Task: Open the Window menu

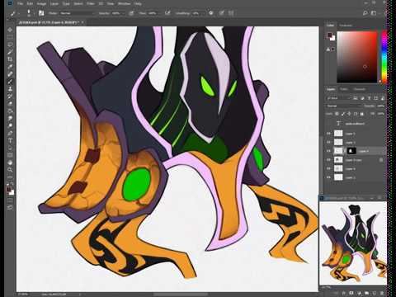Action: click(x=124, y=4)
